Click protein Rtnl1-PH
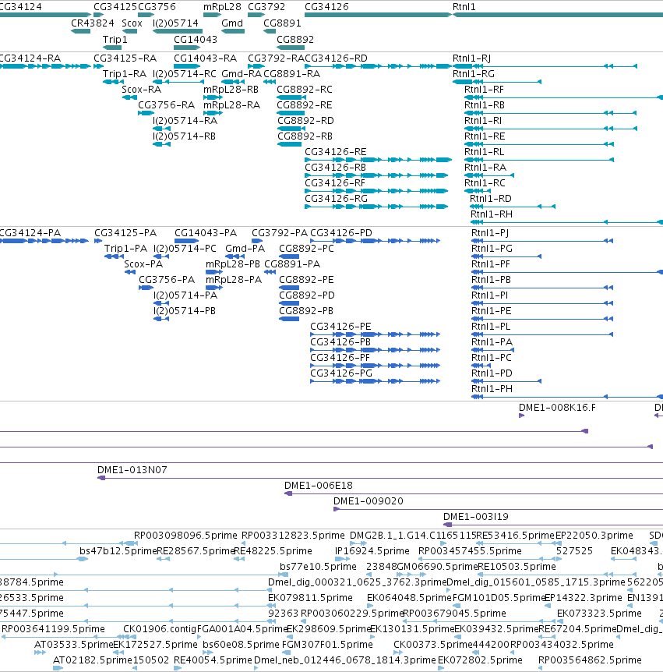The image size is (663, 672). pyautogui.click(x=492, y=389)
